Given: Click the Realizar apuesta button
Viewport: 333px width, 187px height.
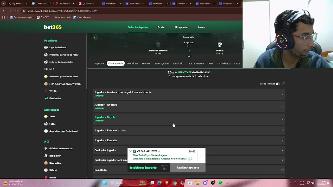Looking at the screenshot, I should pyautogui.click(x=188, y=168).
